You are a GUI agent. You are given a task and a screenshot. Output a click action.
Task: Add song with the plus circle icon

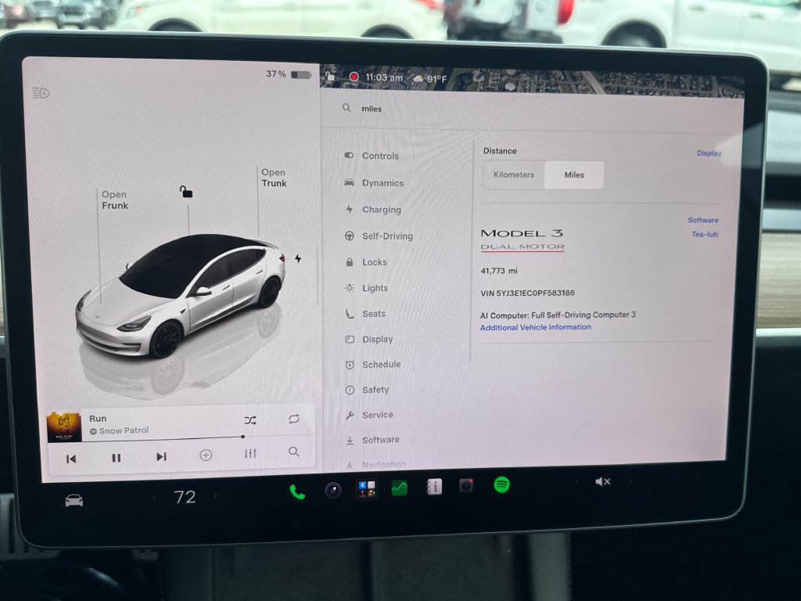(x=206, y=455)
